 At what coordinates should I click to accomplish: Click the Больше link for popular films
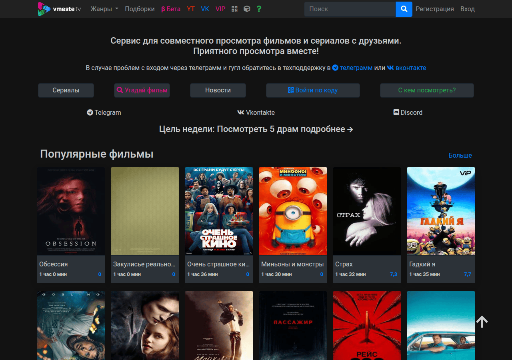coord(460,155)
